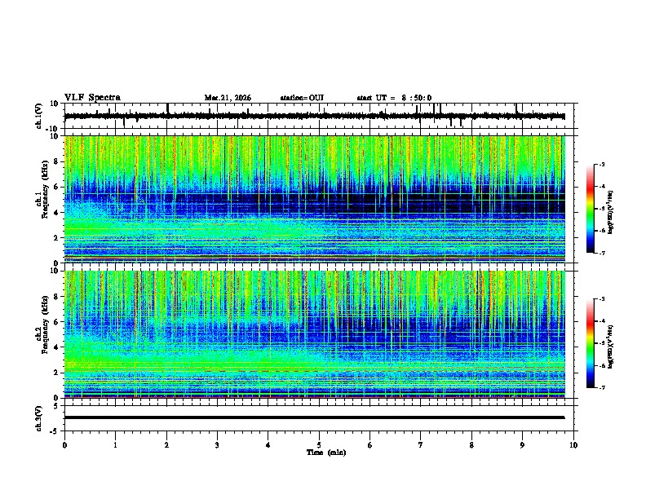
Task: Click the 6 kHz tick on ch.1 spectrogram
Action: [x=56, y=188]
